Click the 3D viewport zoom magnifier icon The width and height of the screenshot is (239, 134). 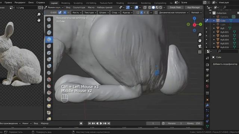[200, 35]
